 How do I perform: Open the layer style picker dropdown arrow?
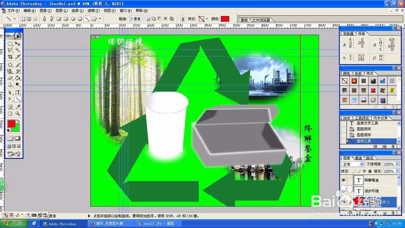207,19
